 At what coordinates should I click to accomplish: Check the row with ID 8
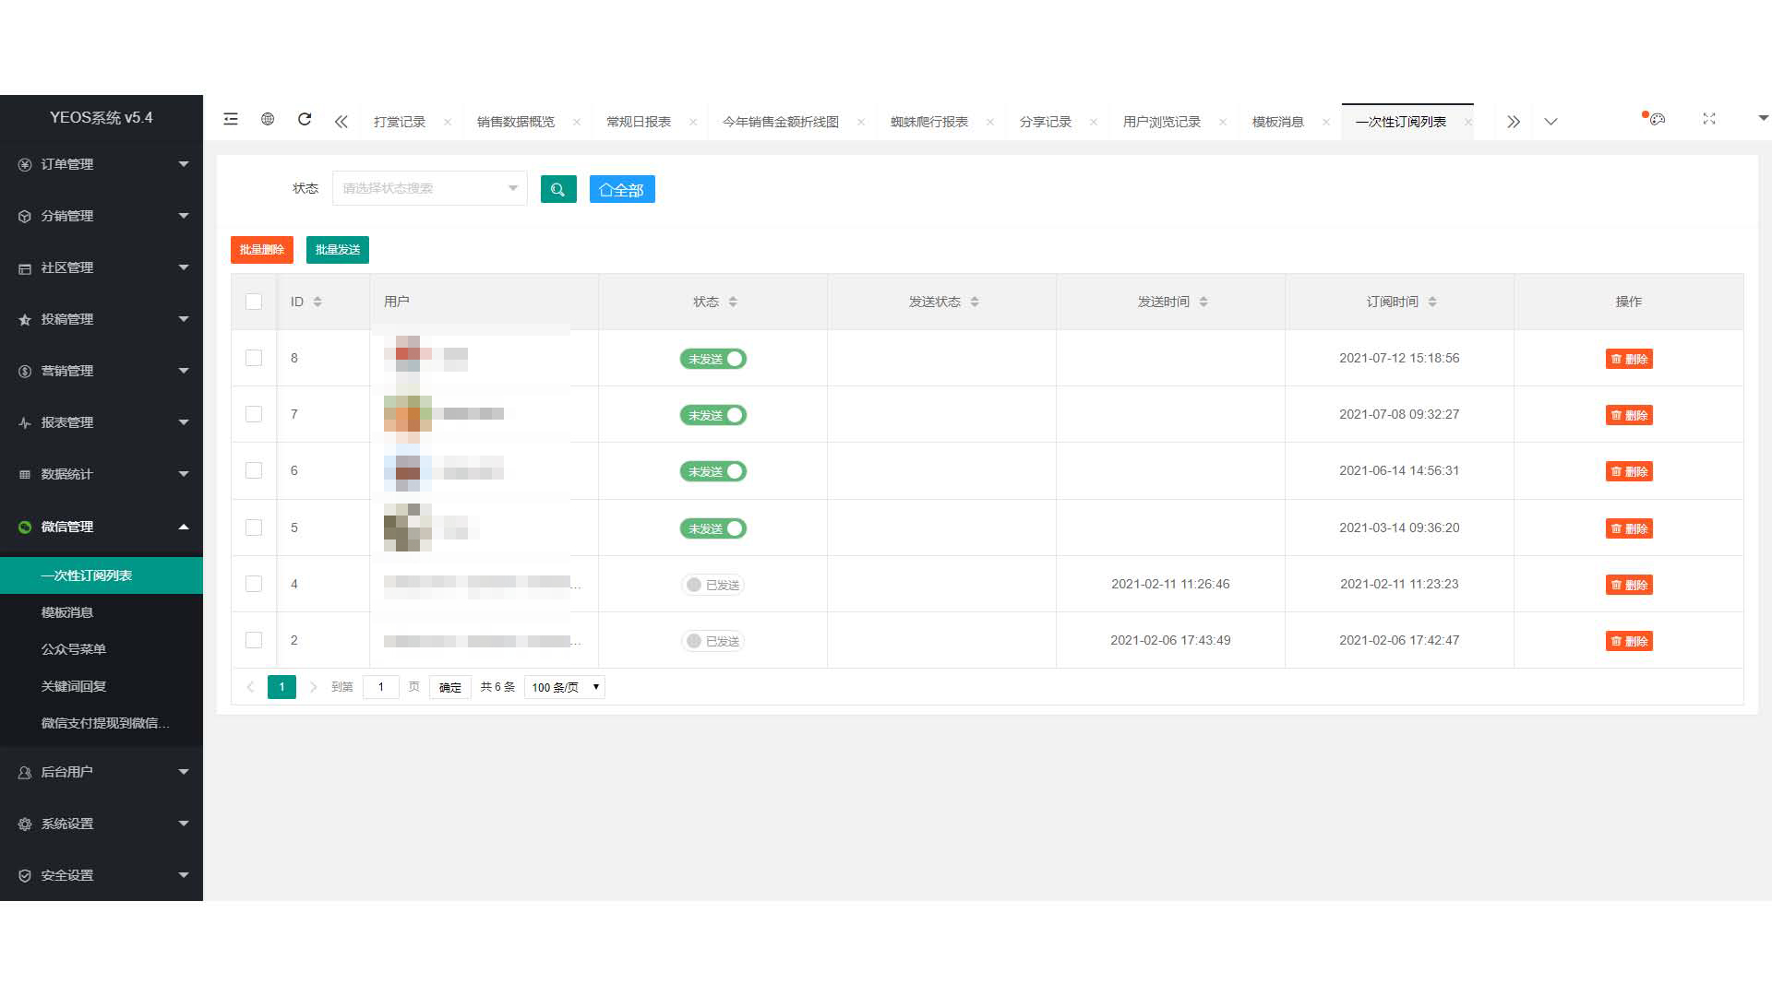point(254,358)
